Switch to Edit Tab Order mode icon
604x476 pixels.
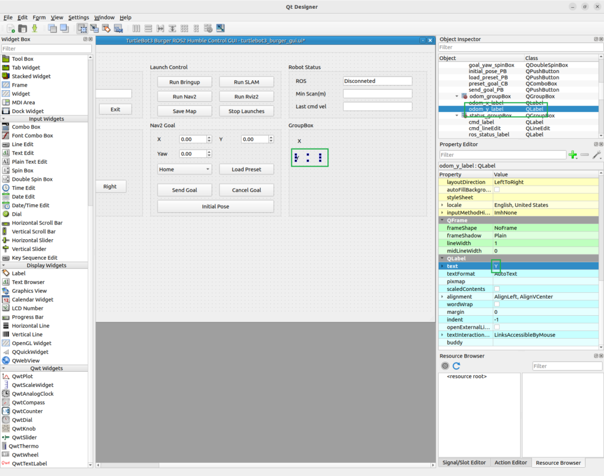coord(118,28)
